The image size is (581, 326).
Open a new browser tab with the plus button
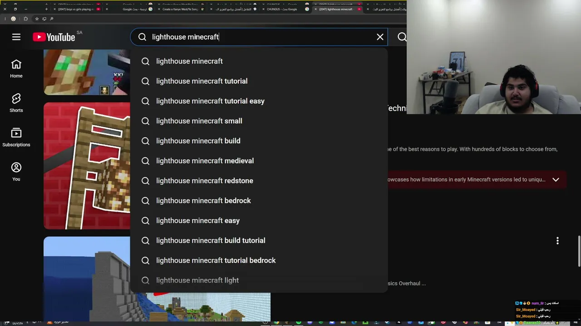click(46, 9)
